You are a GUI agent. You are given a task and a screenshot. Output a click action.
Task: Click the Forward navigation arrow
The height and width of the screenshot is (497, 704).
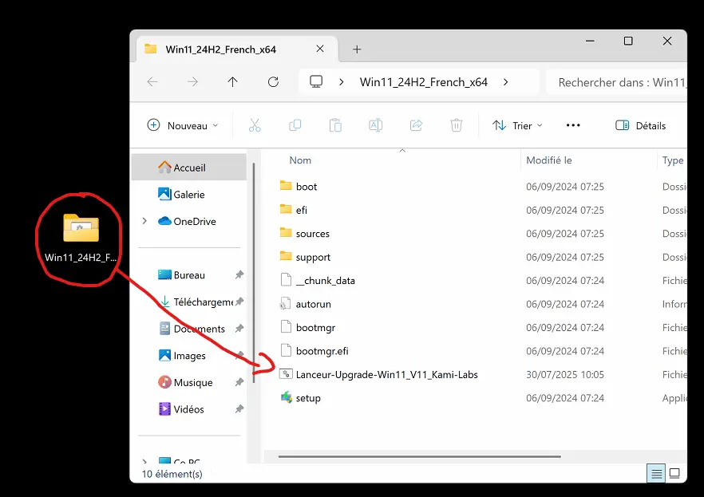coord(192,81)
